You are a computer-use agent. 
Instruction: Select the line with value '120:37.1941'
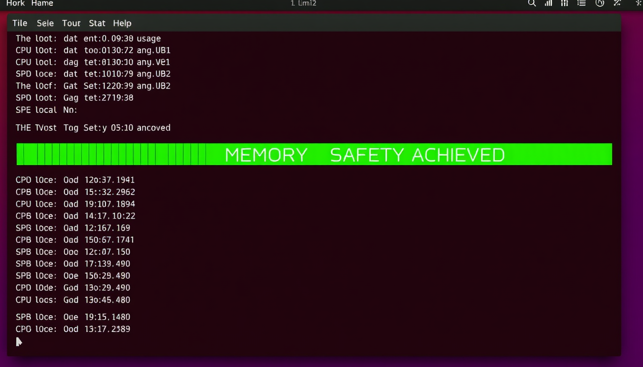(x=75, y=180)
